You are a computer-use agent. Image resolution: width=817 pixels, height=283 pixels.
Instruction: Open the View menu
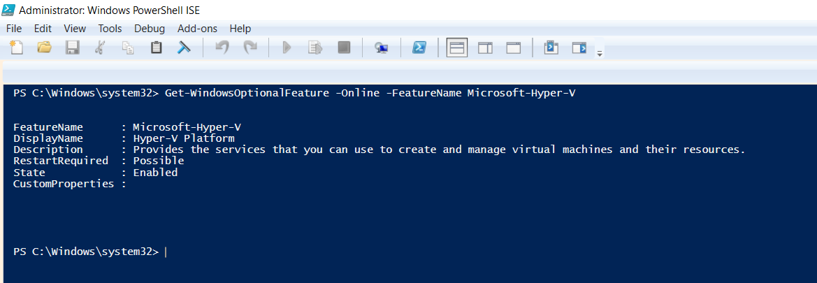(75, 29)
